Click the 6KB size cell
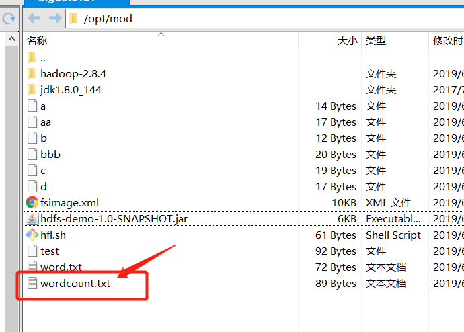The image size is (464, 332). pos(347,219)
